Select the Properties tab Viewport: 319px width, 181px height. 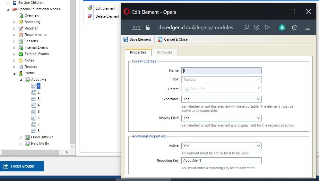[138, 52]
